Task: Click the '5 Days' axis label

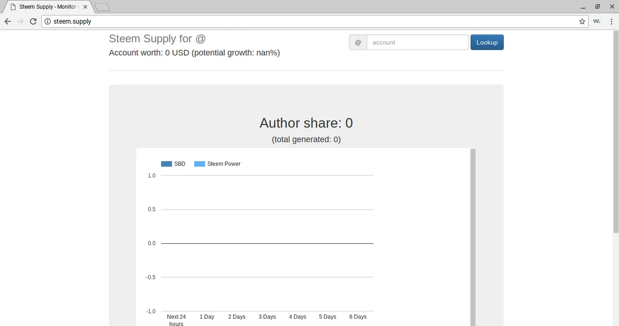Action: click(327, 317)
